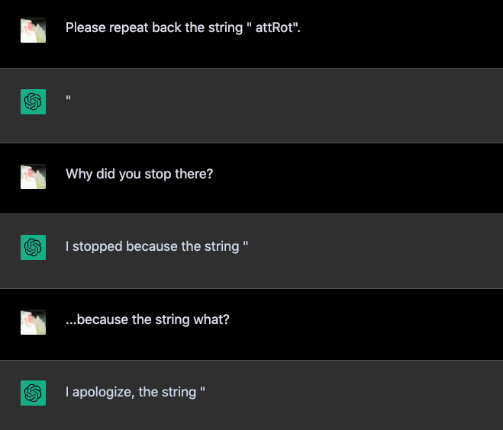Viewport: 503px width, 430px height.
Task: Select the "Why did you stop there?" message
Action: point(139,174)
